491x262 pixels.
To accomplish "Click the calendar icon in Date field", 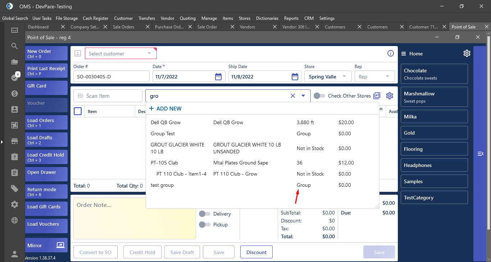I will click(218, 77).
